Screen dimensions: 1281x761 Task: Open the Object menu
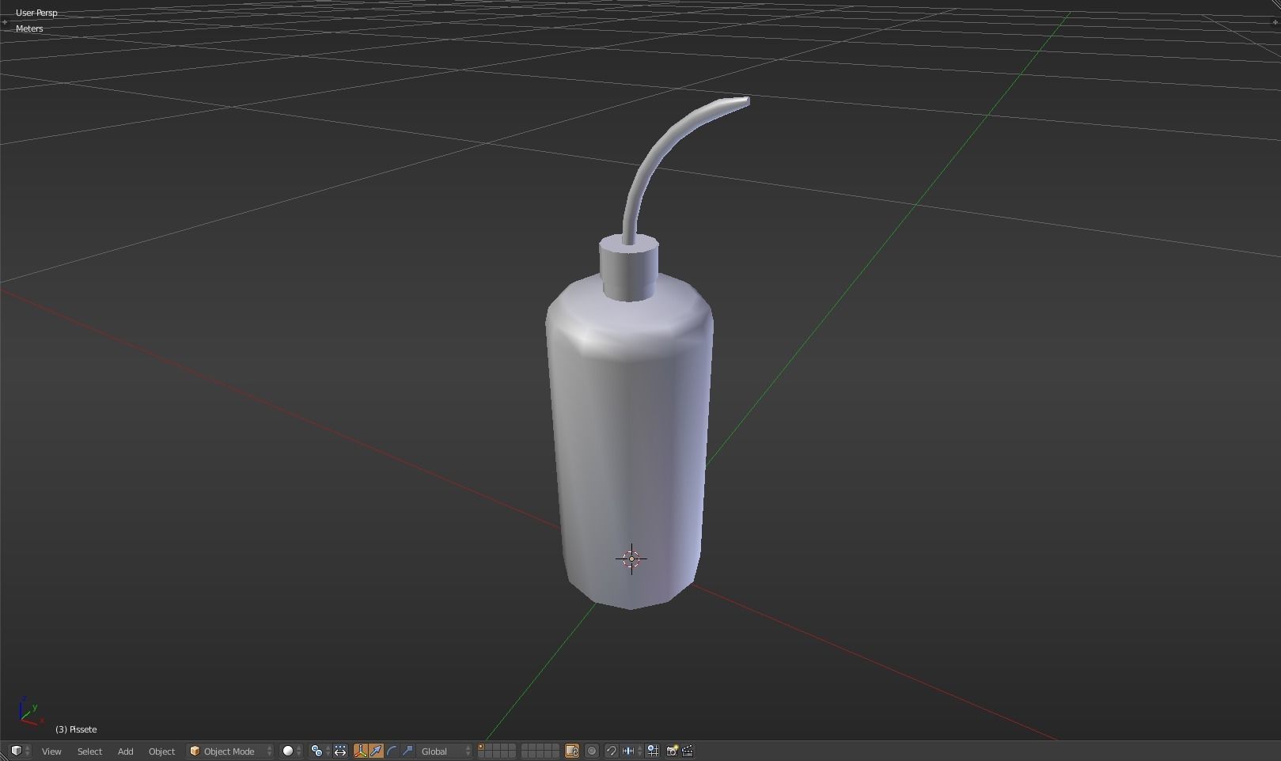point(161,752)
